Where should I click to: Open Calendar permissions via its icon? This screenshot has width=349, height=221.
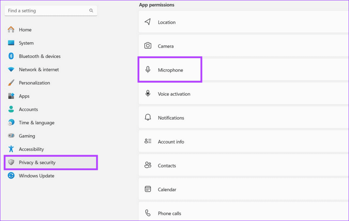click(148, 189)
